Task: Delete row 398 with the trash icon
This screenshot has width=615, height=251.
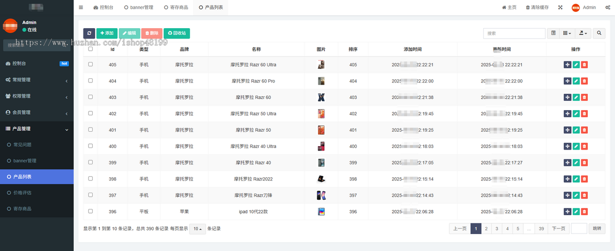Action: coord(584,179)
